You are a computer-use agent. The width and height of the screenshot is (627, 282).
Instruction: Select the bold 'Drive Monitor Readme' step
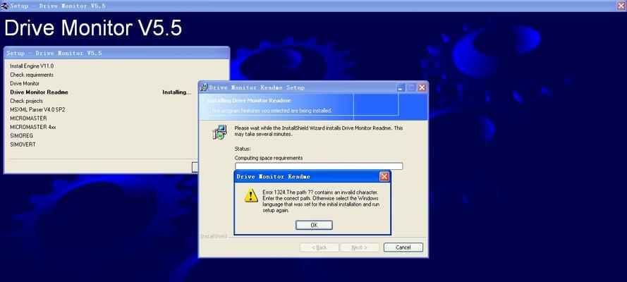tap(39, 92)
